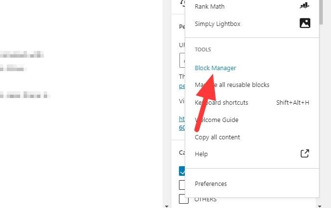Check the OTHERS category checkbox
331x208 pixels.
pos(183,199)
